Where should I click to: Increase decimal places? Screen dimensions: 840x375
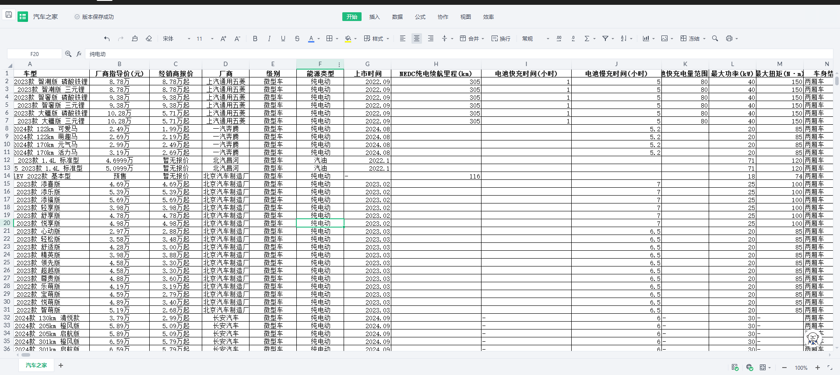tap(559, 39)
